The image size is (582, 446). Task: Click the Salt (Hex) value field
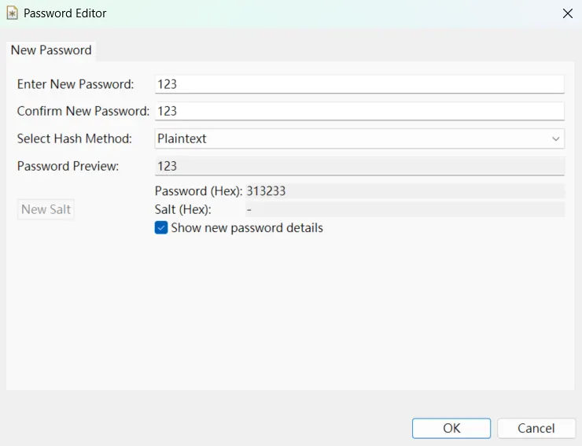[x=405, y=209]
